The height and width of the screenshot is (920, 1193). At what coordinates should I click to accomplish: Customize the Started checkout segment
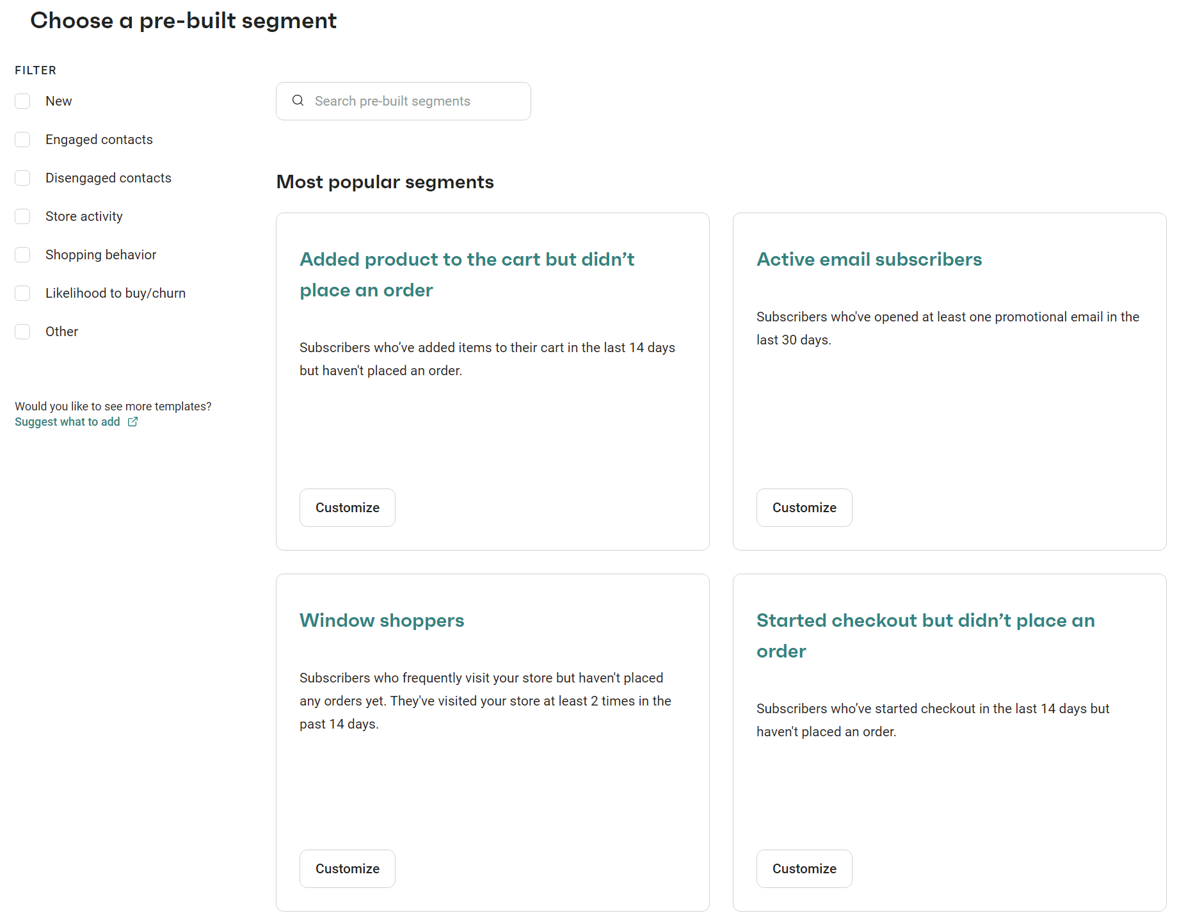(x=804, y=868)
